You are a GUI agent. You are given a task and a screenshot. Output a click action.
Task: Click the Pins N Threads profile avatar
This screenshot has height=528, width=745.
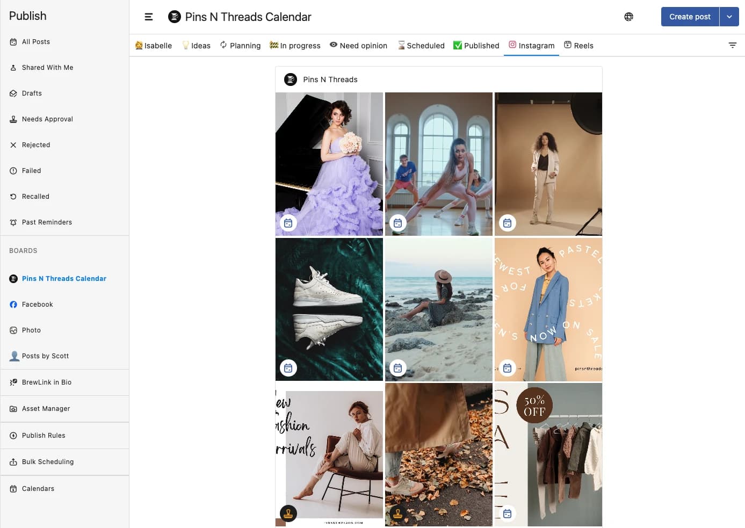pyautogui.click(x=291, y=79)
